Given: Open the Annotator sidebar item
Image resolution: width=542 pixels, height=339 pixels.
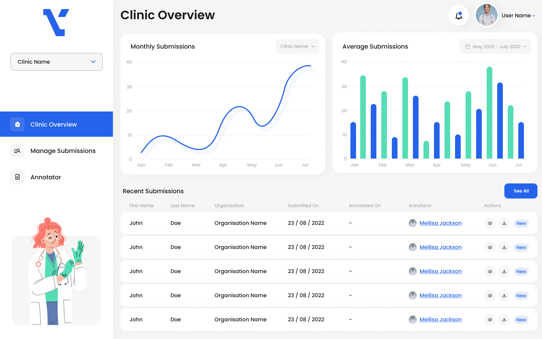Looking at the screenshot, I should (46, 177).
